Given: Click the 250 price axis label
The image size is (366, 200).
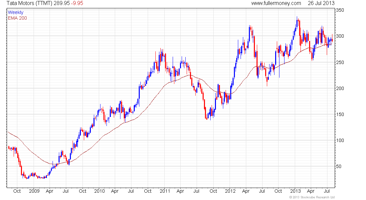Looking at the screenshot, I should [340, 62].
